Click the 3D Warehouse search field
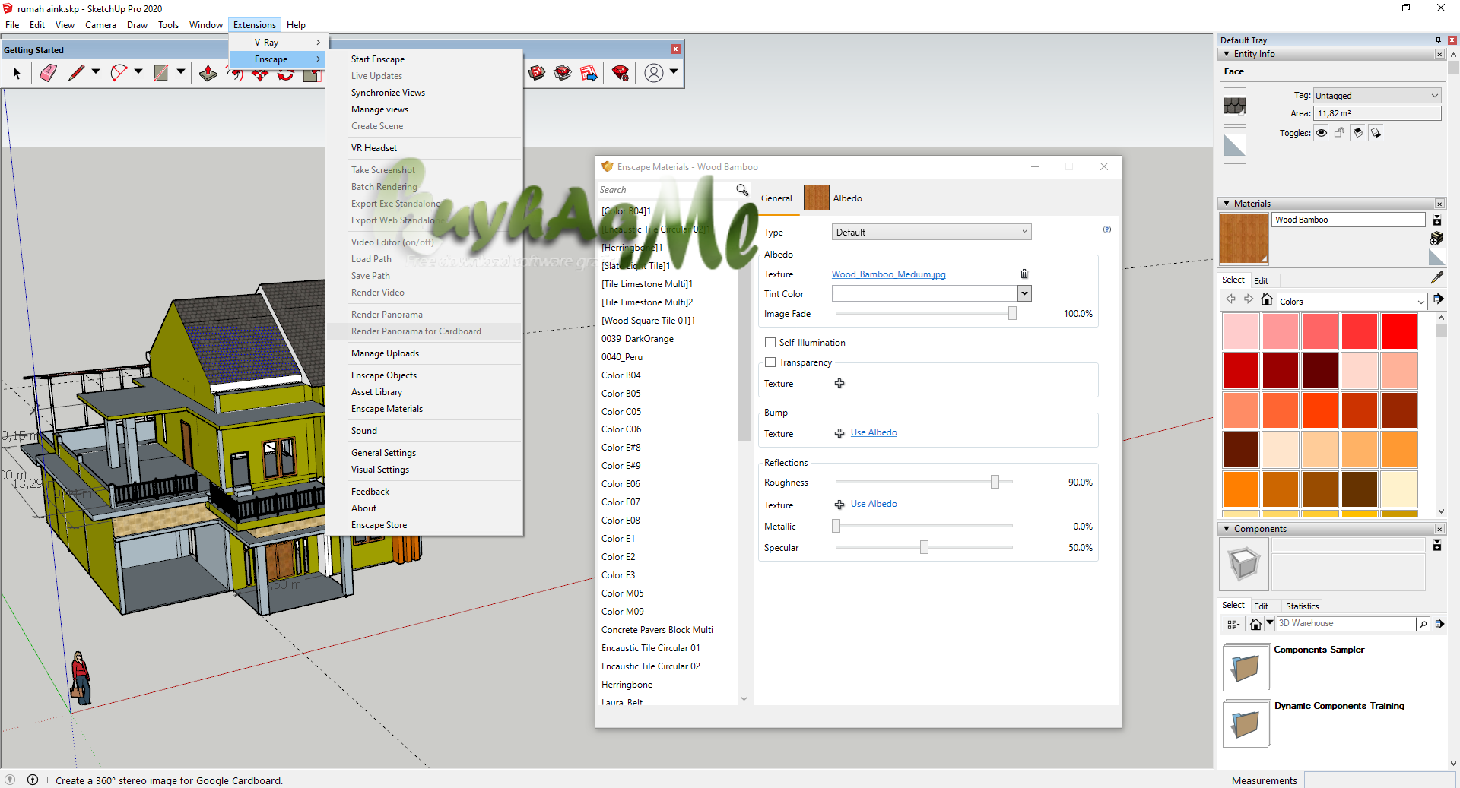Image resolution: width=1460 pixels, height=788 pixels. pos(1346,624)
